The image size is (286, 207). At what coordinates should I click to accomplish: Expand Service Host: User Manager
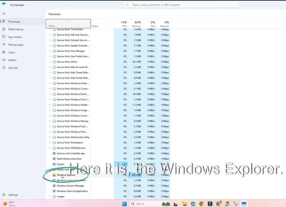pos(50,51)
